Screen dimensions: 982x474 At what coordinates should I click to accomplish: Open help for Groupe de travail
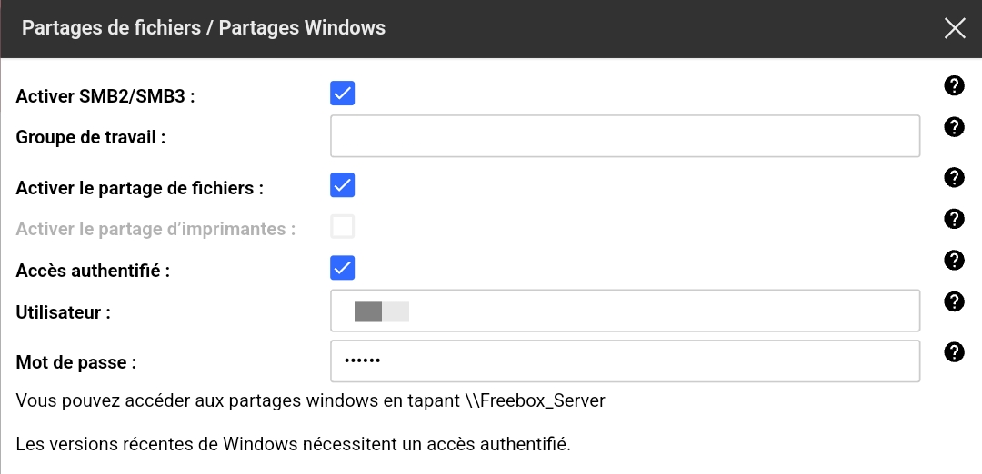pos(954,127)
